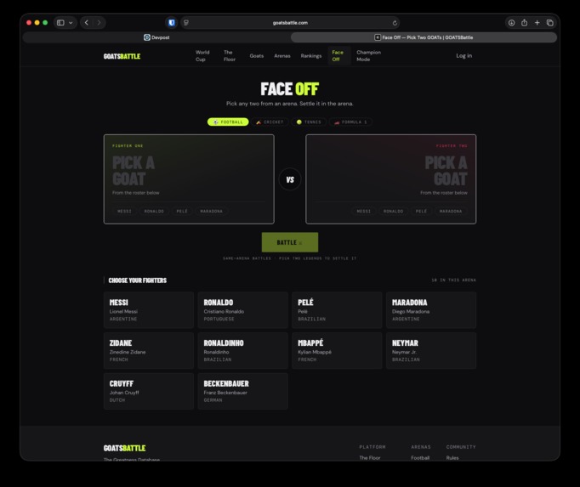Show tab overview icon
580x487 pixels.
point(550,23)
